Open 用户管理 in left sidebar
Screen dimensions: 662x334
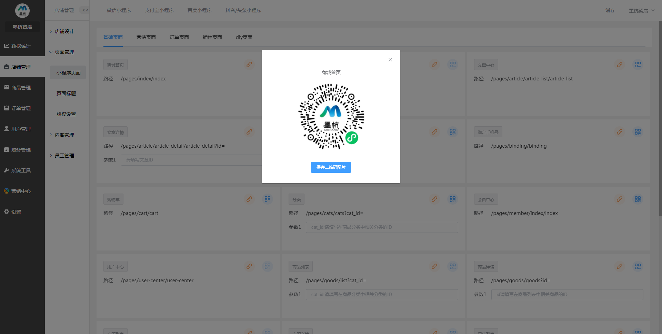point(22,129)
